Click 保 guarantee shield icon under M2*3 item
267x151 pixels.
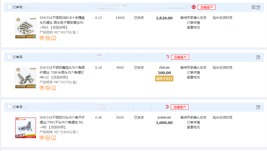[x=42, y=138]
